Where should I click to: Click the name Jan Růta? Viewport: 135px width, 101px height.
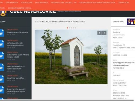coord(116,32)
